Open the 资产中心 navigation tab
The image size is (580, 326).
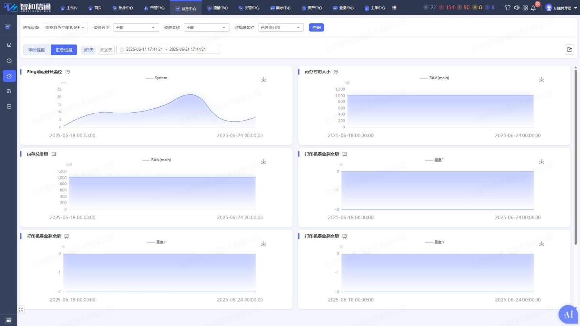[312, 8]
